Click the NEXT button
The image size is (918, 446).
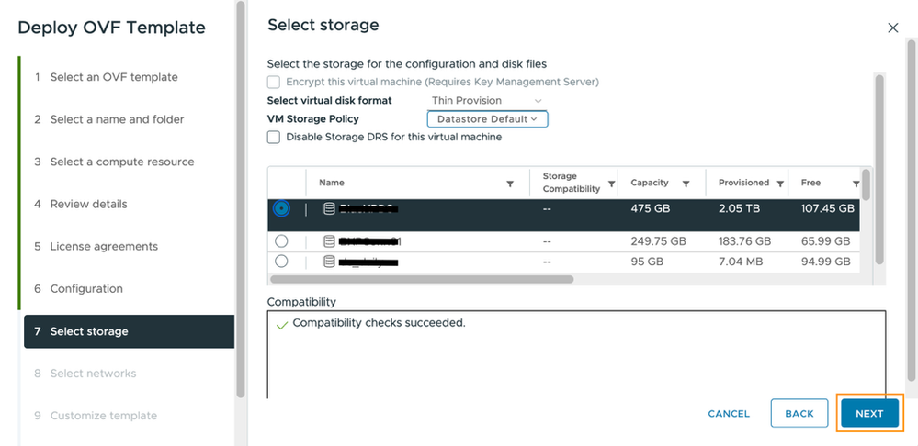coord(869,414)
